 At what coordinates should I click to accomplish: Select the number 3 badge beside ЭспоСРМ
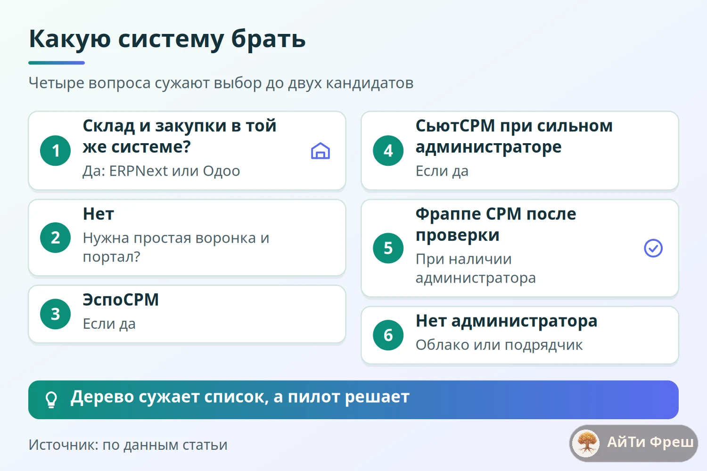(x=56, y=314)
